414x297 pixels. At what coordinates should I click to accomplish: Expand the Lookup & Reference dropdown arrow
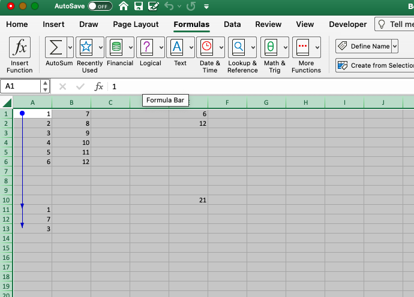[x=253, y=47]
